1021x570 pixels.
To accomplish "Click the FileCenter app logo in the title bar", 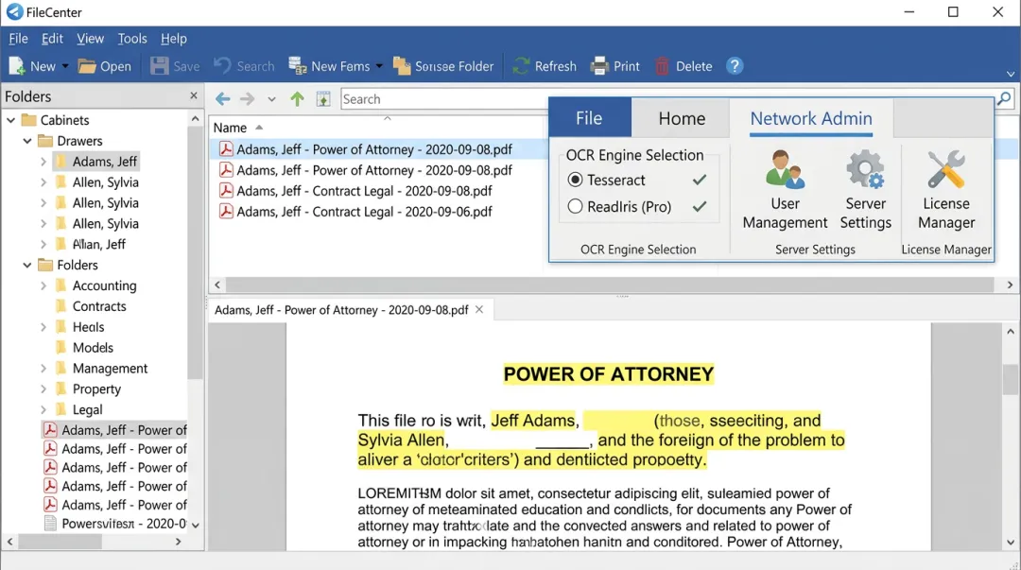I will [14, 11].
